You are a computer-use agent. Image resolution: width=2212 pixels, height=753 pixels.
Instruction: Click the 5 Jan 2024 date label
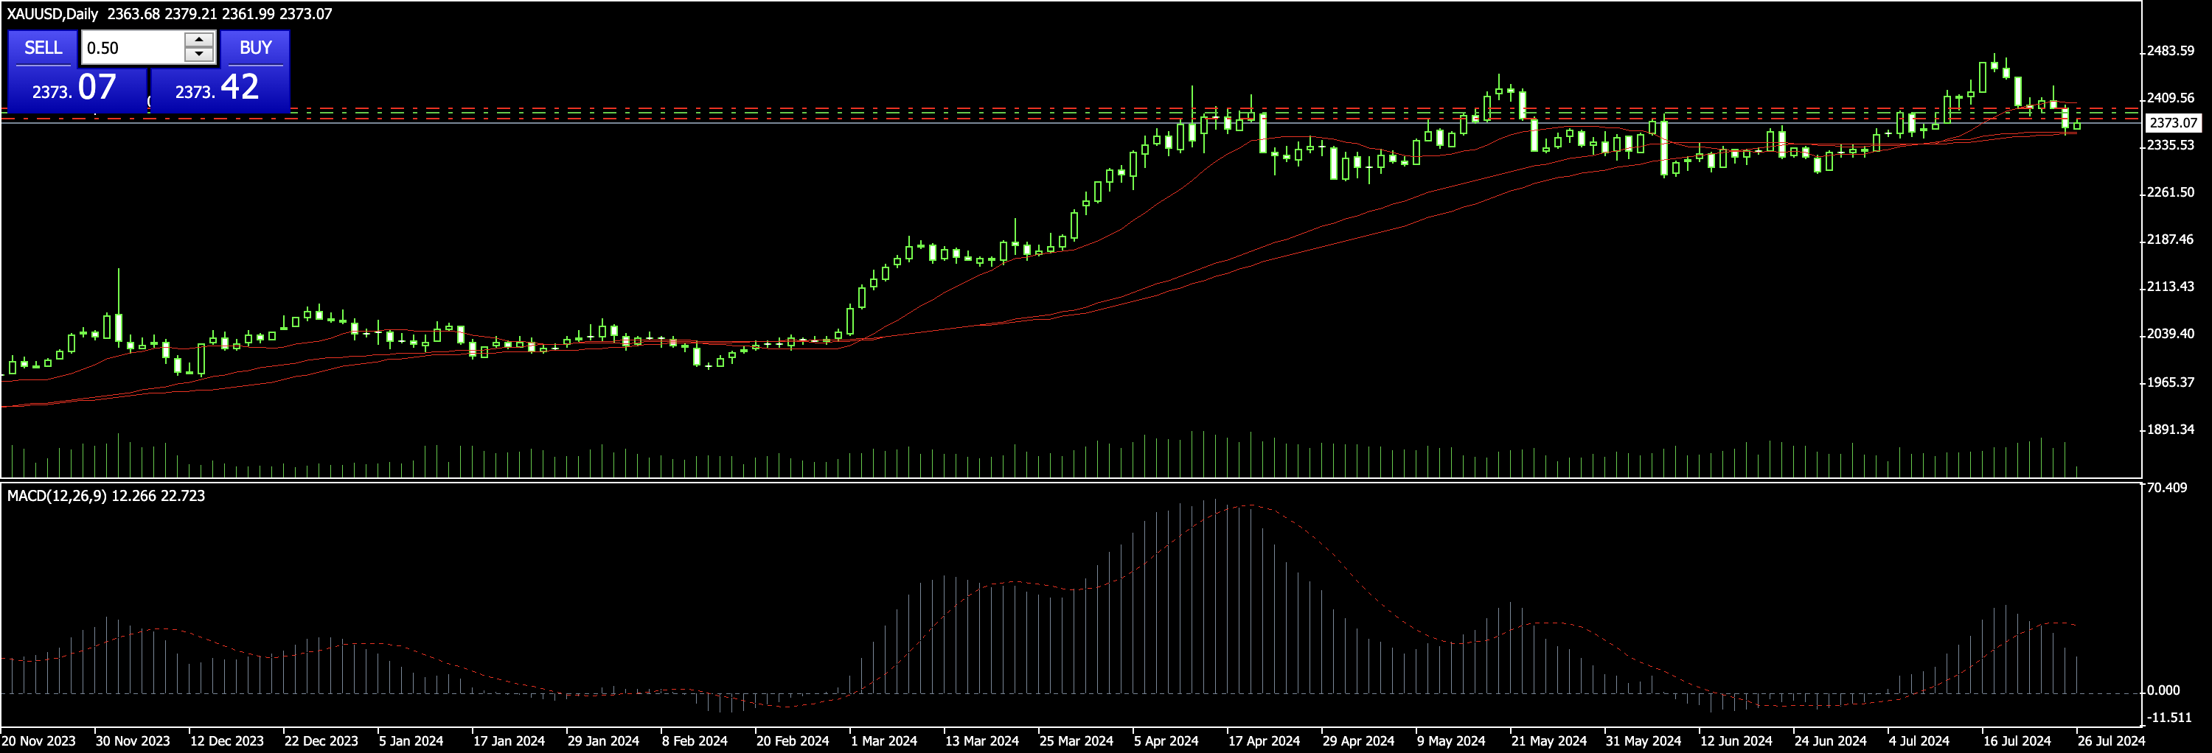pos(411,740)
